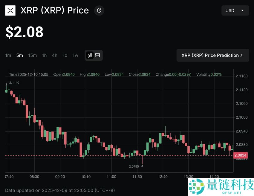This screenshot has width=254, height=196.
Task: Select the 15m timeframe tab
Action: point(32,55)
